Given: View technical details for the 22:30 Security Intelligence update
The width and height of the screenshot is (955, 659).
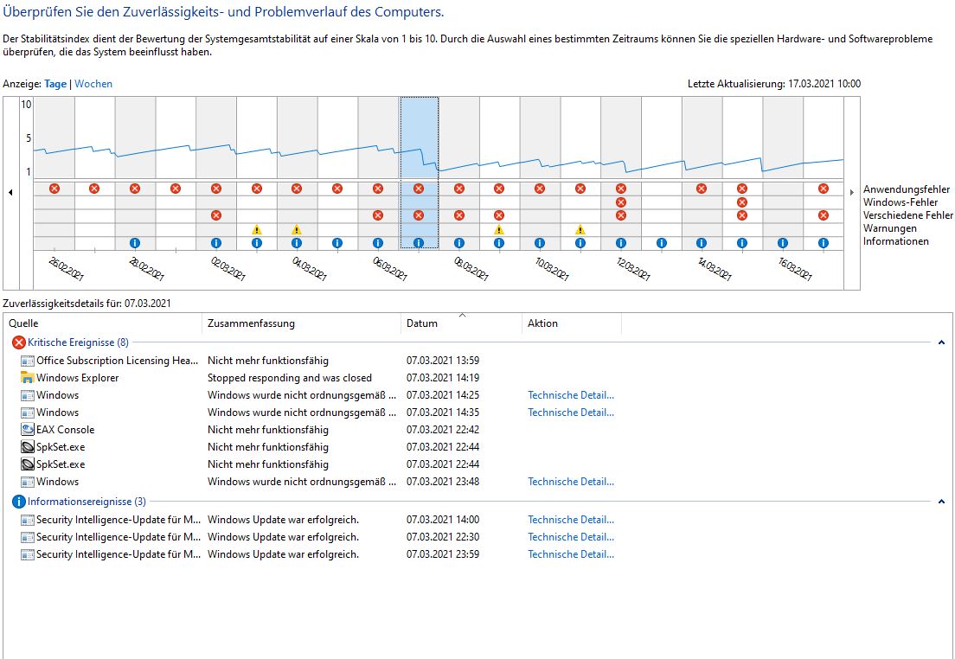Looking at the screenshot, I should coord(571,537).
